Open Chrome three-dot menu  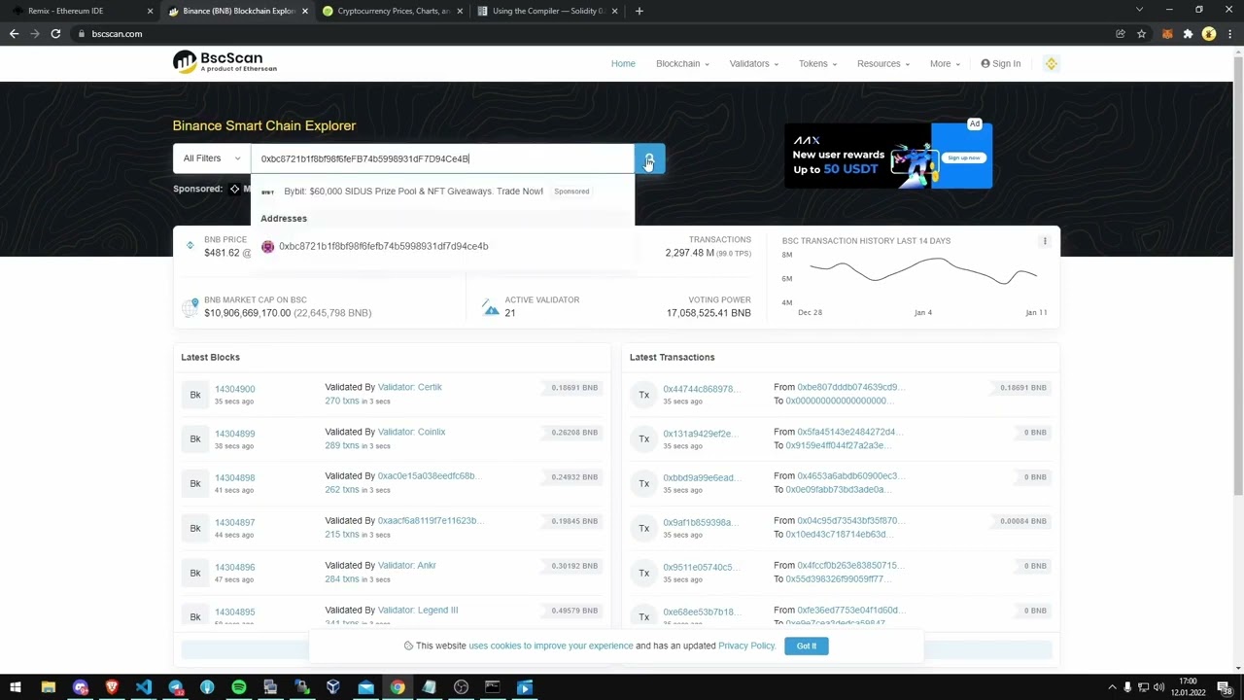(x=1228, y=34)
